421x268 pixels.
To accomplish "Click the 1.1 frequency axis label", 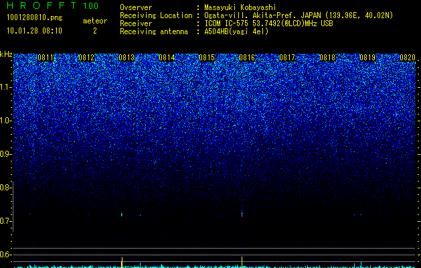I will coord(5,87).
